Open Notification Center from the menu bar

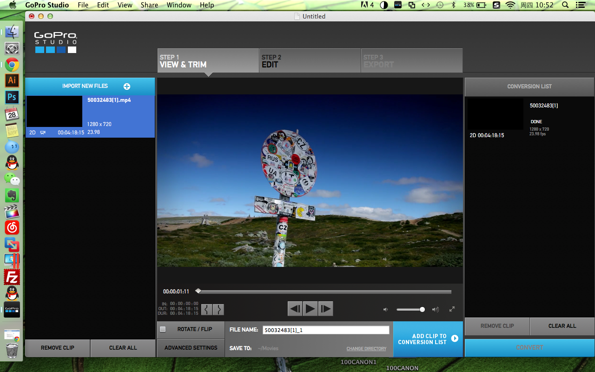(580, 5)
